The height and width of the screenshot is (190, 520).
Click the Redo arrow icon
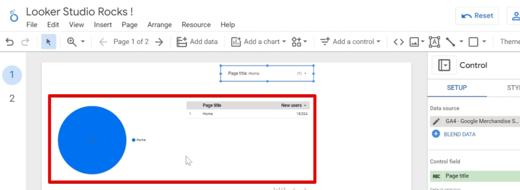tap(25, 42)
